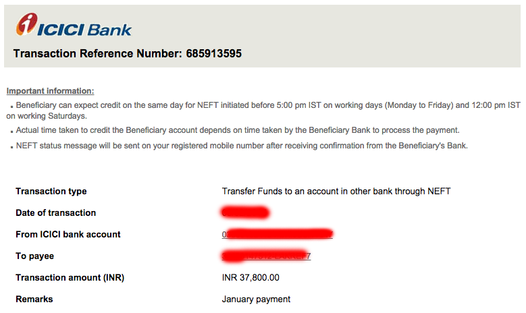Viewport: 526px width, 313px height.
Task: Click the To payee label
Action: (34, 256)
